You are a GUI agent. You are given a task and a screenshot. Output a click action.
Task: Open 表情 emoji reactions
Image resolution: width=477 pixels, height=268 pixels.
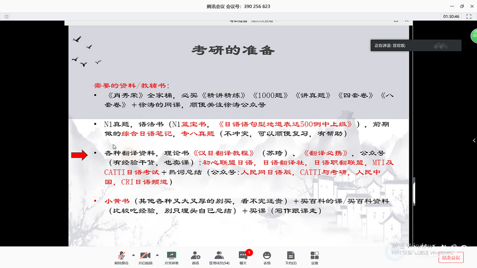[267, 257]
